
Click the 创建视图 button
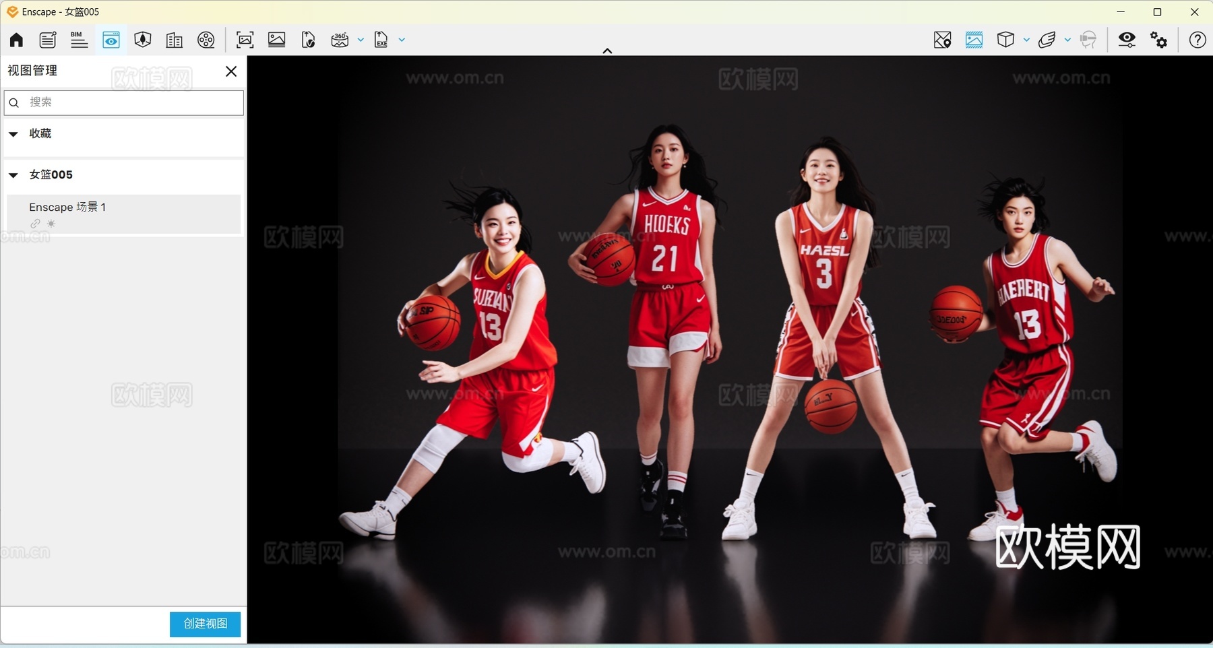tap(204, 624)
